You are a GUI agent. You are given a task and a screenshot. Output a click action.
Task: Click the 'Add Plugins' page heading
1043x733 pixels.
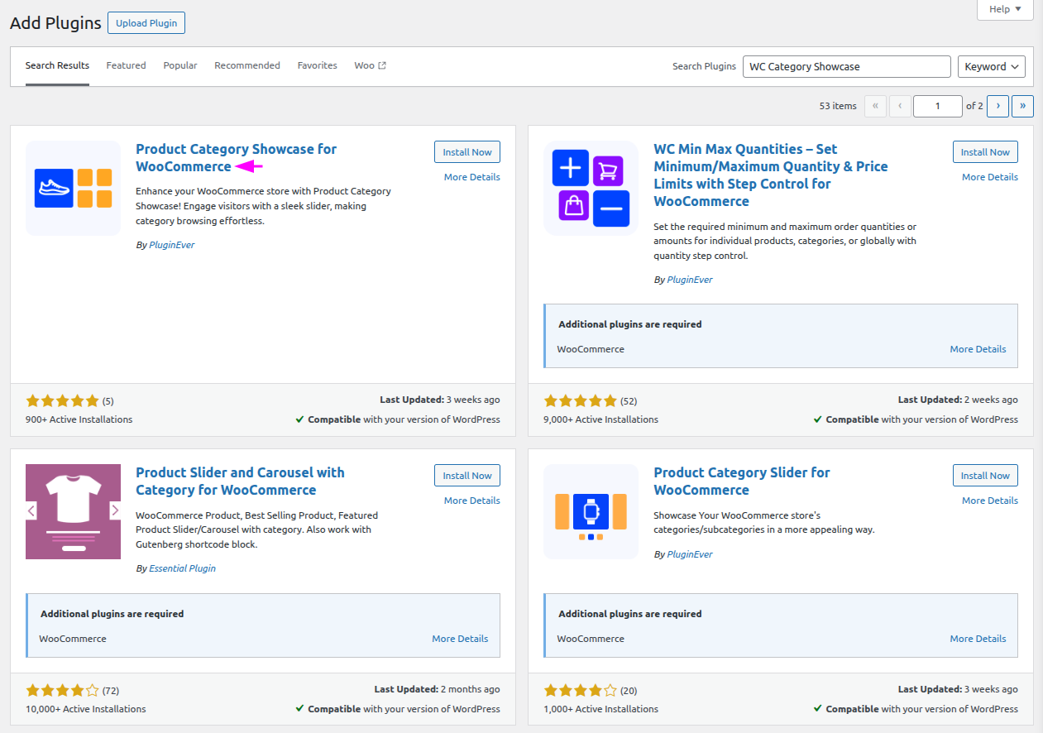[55, 23]
